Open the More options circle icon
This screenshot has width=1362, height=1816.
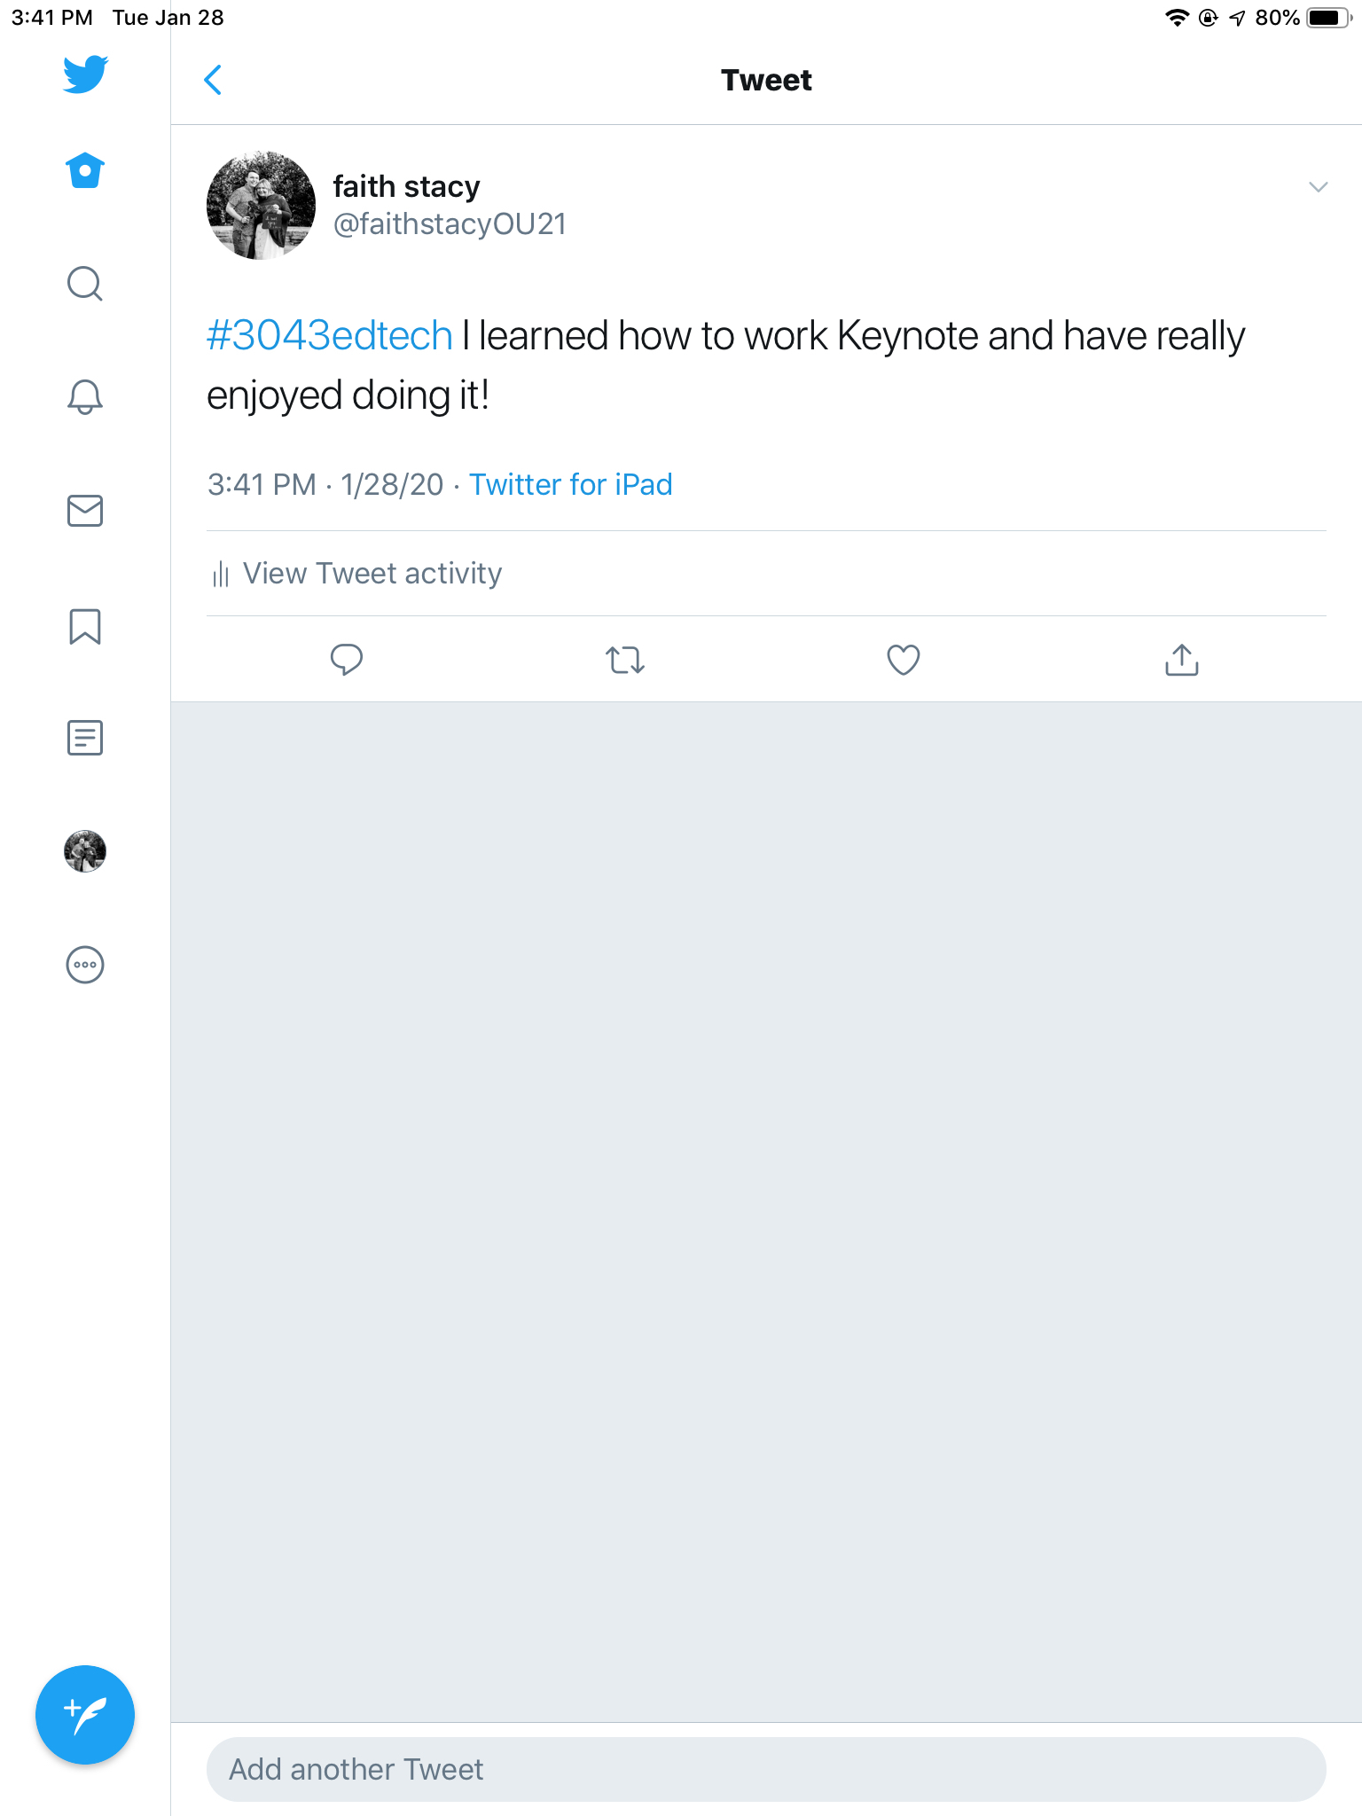pos(85,965)
